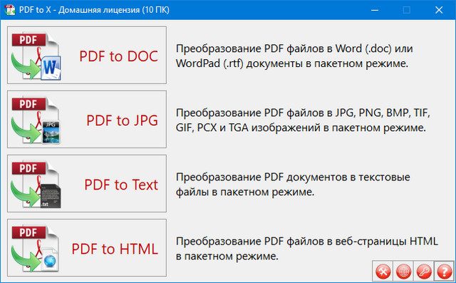
Task: Click the text files conversion description
Action: [293, 185]
